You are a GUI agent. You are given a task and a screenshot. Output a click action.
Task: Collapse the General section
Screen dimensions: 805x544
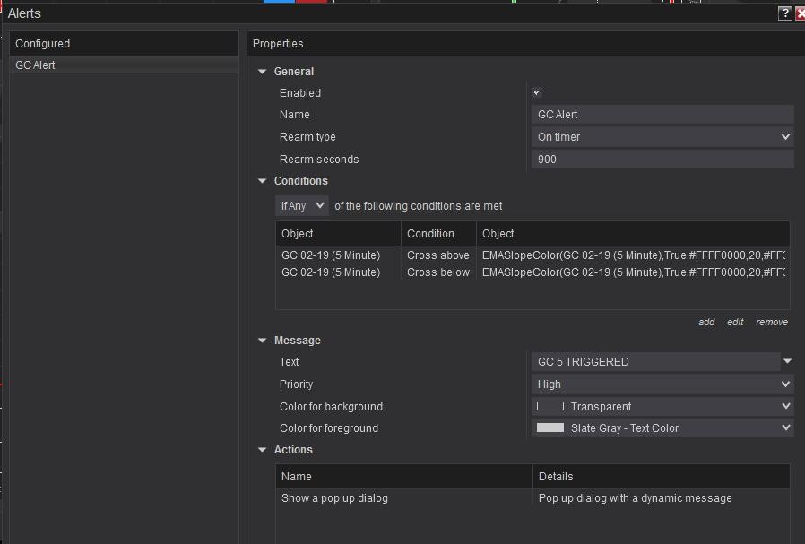pos(263,72)
